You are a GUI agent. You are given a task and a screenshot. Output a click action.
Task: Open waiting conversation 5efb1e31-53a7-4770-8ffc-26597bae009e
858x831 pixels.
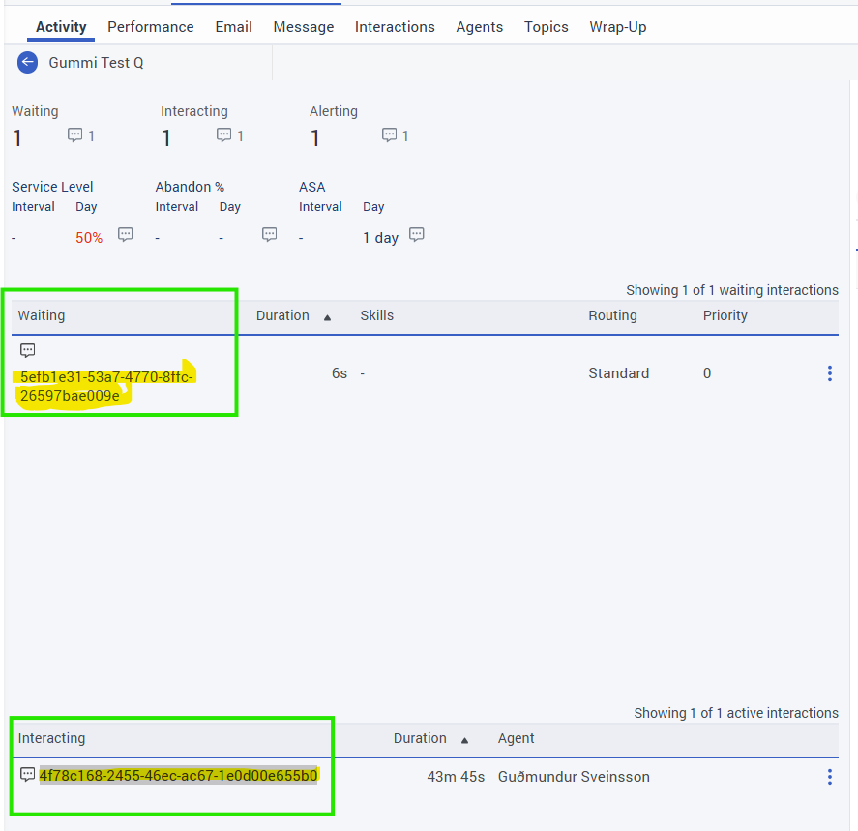[106, 386]
